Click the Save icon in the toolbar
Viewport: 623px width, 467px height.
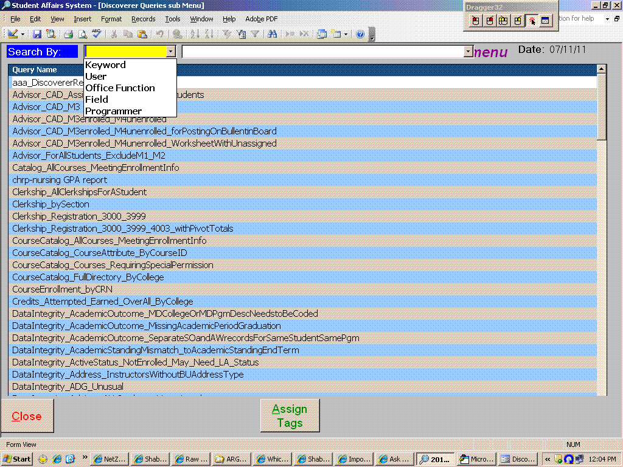[x=37, y=35]
